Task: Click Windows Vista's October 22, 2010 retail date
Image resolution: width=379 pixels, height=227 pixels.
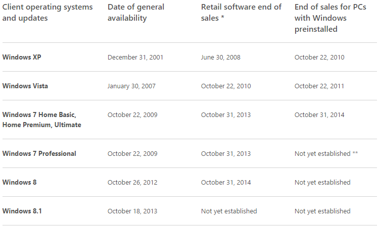Action: [x=226, y=86]
